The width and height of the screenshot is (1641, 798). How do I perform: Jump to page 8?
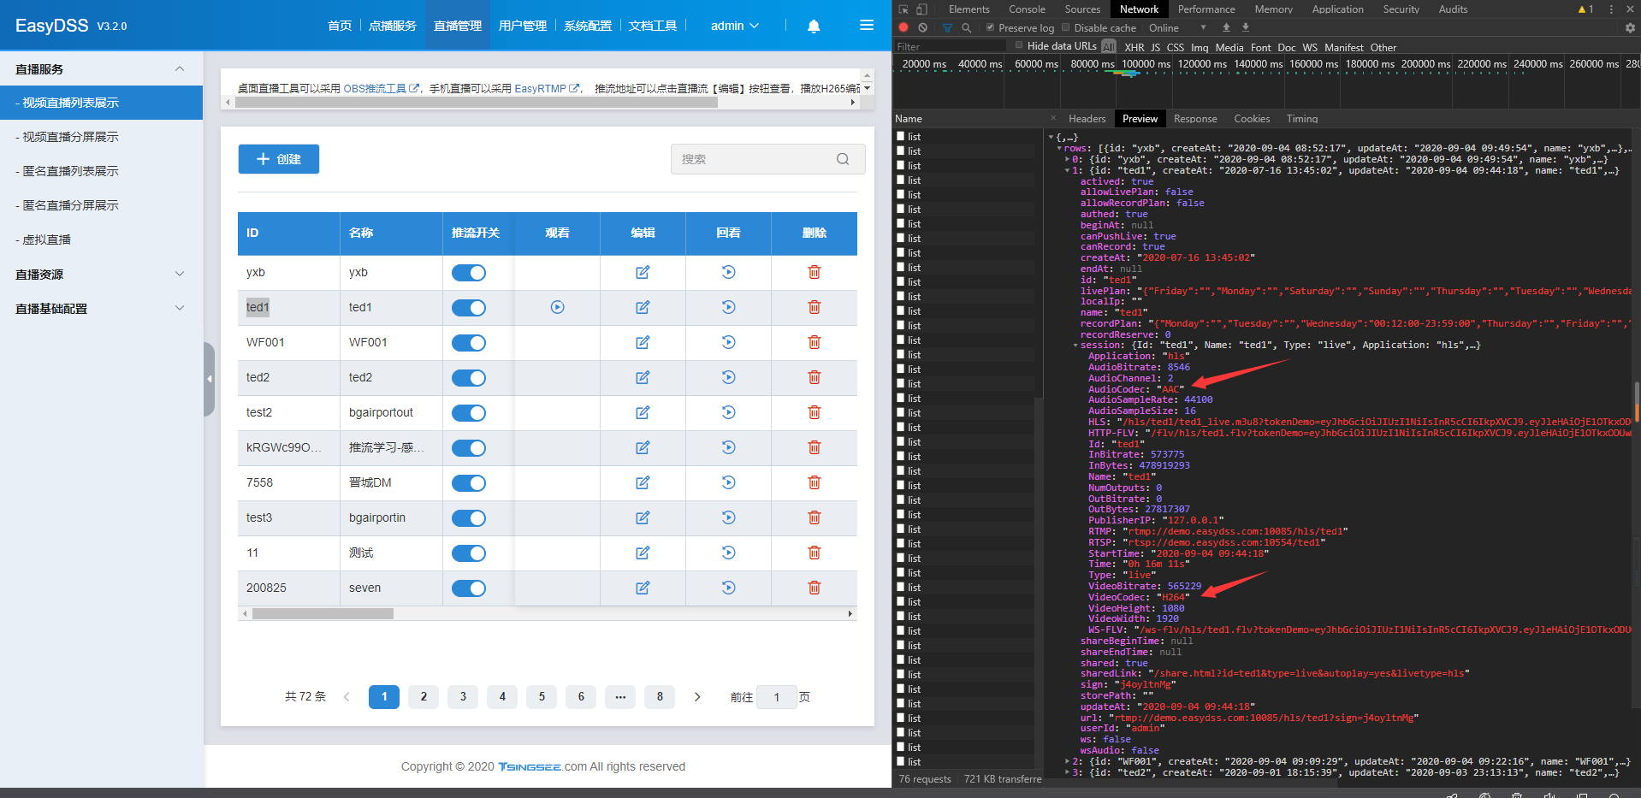click(x=660, y=697)
